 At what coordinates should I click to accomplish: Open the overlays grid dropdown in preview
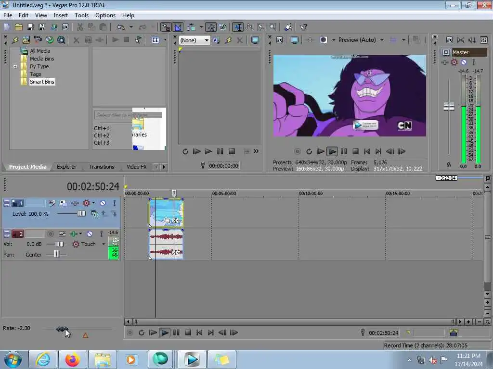(x=403, y=40)
